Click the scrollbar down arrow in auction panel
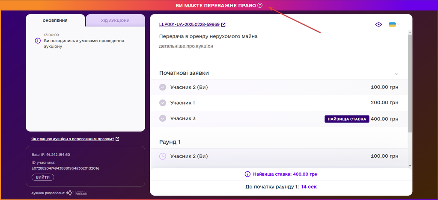The width and height of the screenshot is (438, 200). 410,165
